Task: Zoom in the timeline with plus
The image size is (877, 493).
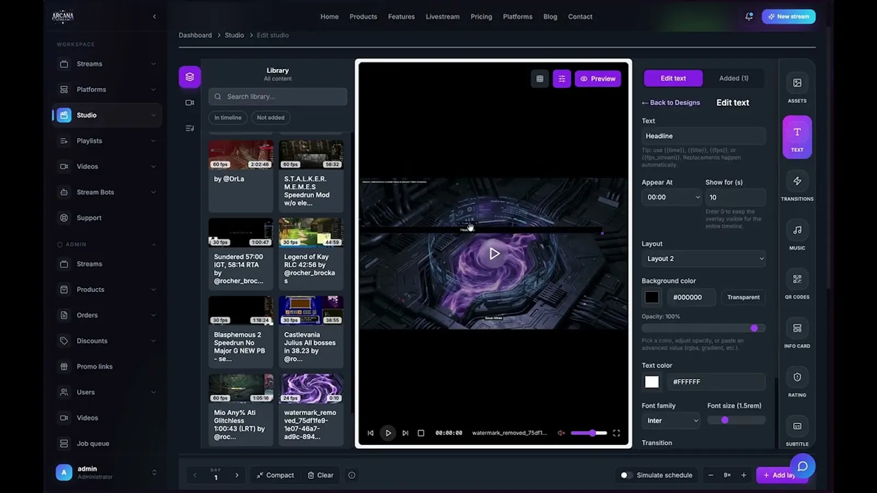Action: coord(744,475)
